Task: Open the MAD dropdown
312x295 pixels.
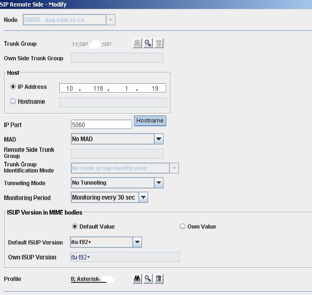Action: [x=159, y=139]
